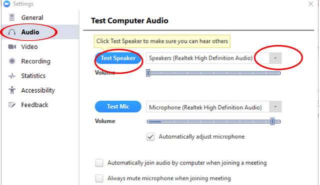The image size is (320, 185).
Task: Enable always mute microphone when joining
Action: (x=99, y=179)
